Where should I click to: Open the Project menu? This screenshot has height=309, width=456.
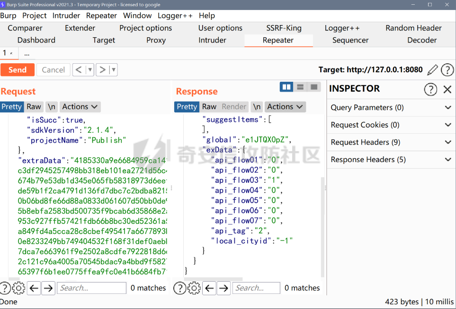pos(34,16)
